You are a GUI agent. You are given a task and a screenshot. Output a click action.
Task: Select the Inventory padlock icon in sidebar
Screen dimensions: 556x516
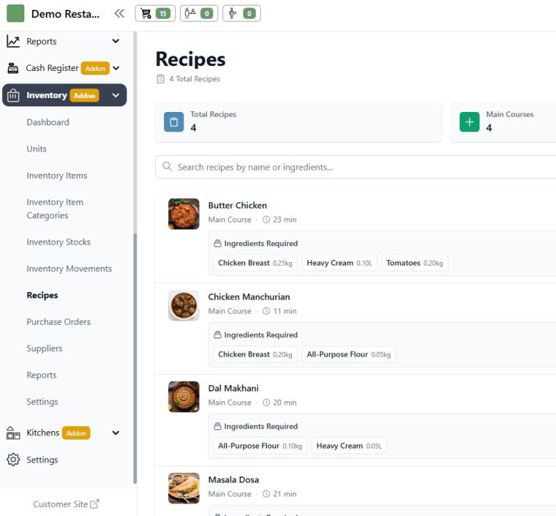coord(15,95)
